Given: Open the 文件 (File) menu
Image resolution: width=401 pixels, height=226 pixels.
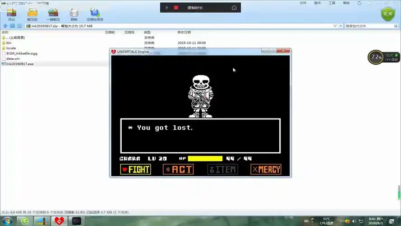Looking at the screenshot, I should click(x=303, y=3).
